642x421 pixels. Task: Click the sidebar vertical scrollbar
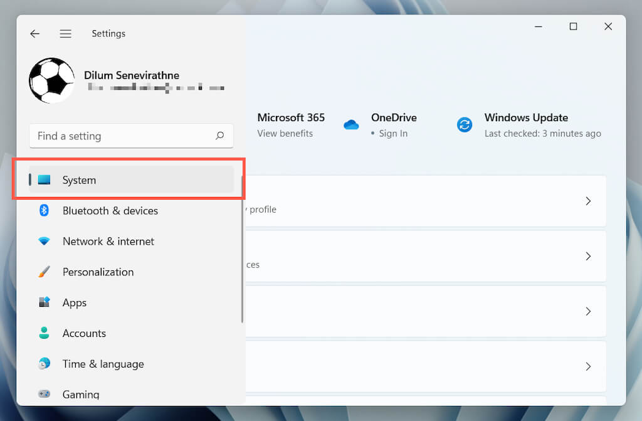coord(243,251)
